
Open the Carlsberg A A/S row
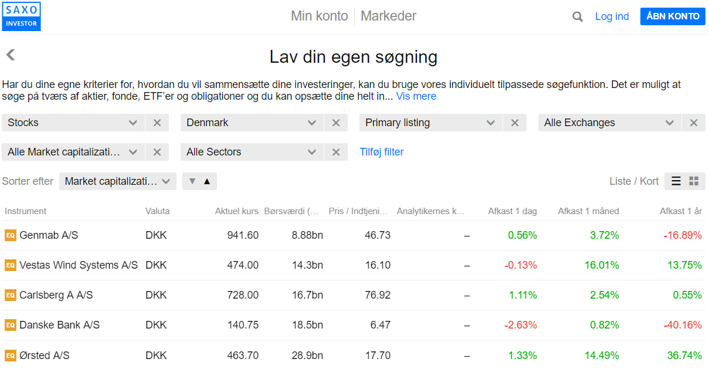pos(354,295)
